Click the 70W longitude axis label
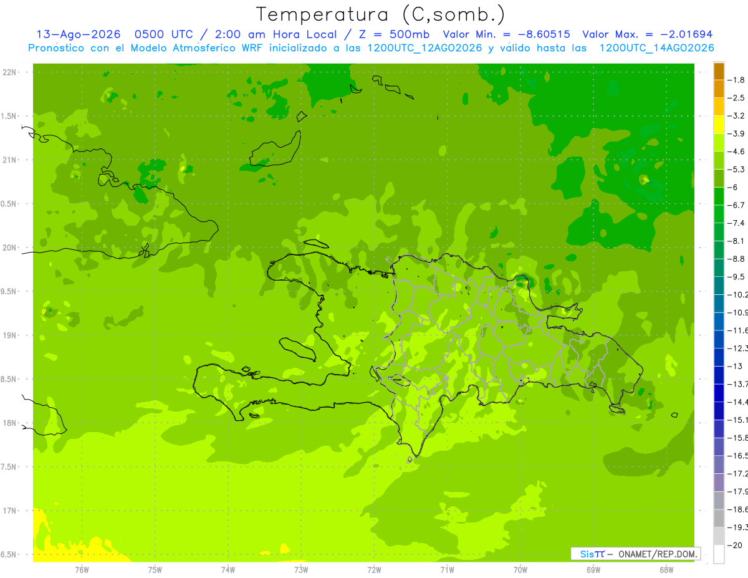Viewport: 748px width, 578px height. click(x=520, y=570)
